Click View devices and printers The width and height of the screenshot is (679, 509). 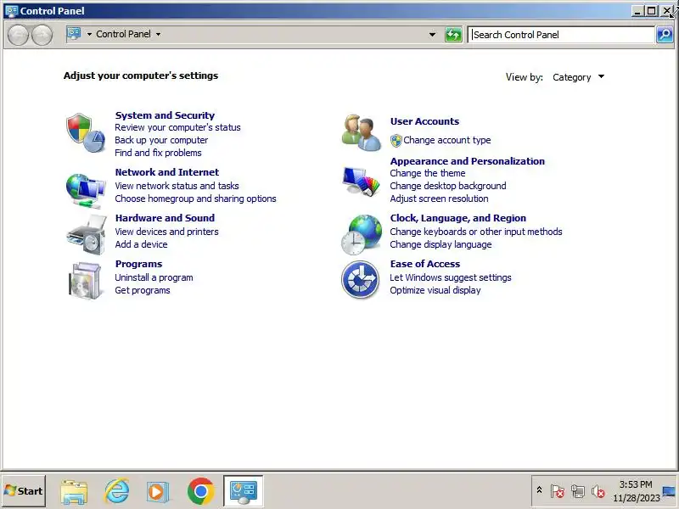click(x=166, y=232)
